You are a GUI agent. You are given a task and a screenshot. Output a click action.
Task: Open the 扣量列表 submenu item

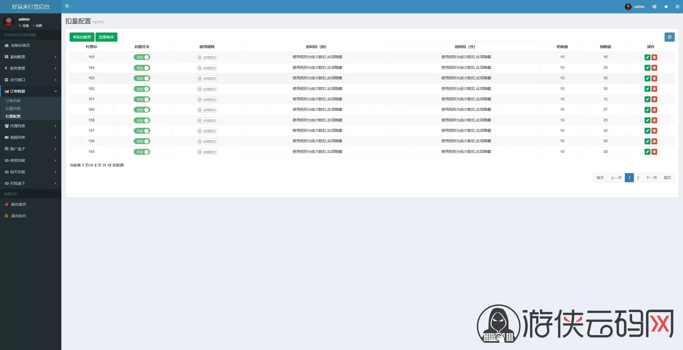(13, 109)
